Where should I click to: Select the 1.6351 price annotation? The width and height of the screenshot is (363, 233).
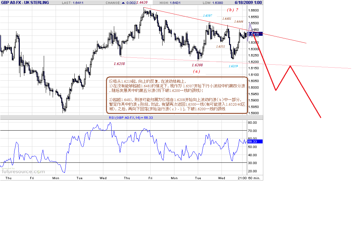pyautogui.click(x=220, y=46)
